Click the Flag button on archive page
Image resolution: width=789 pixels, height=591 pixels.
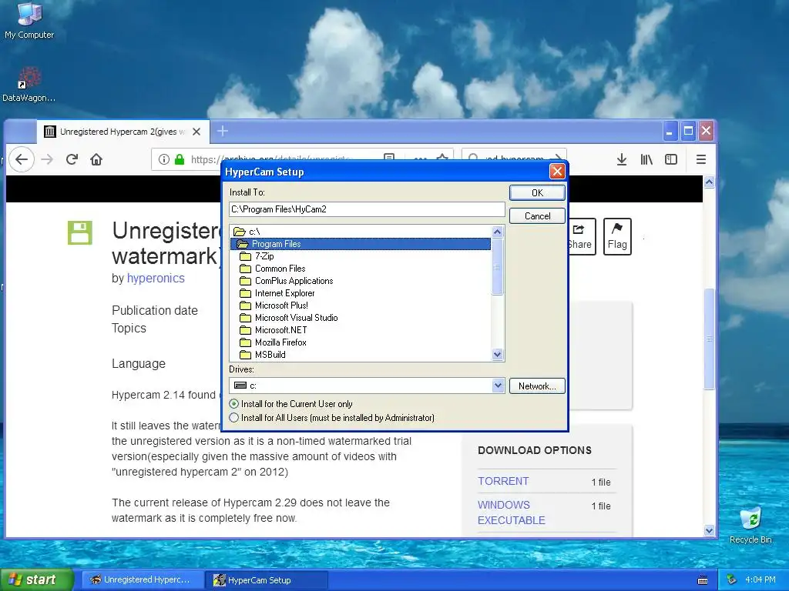coord(617,237)
